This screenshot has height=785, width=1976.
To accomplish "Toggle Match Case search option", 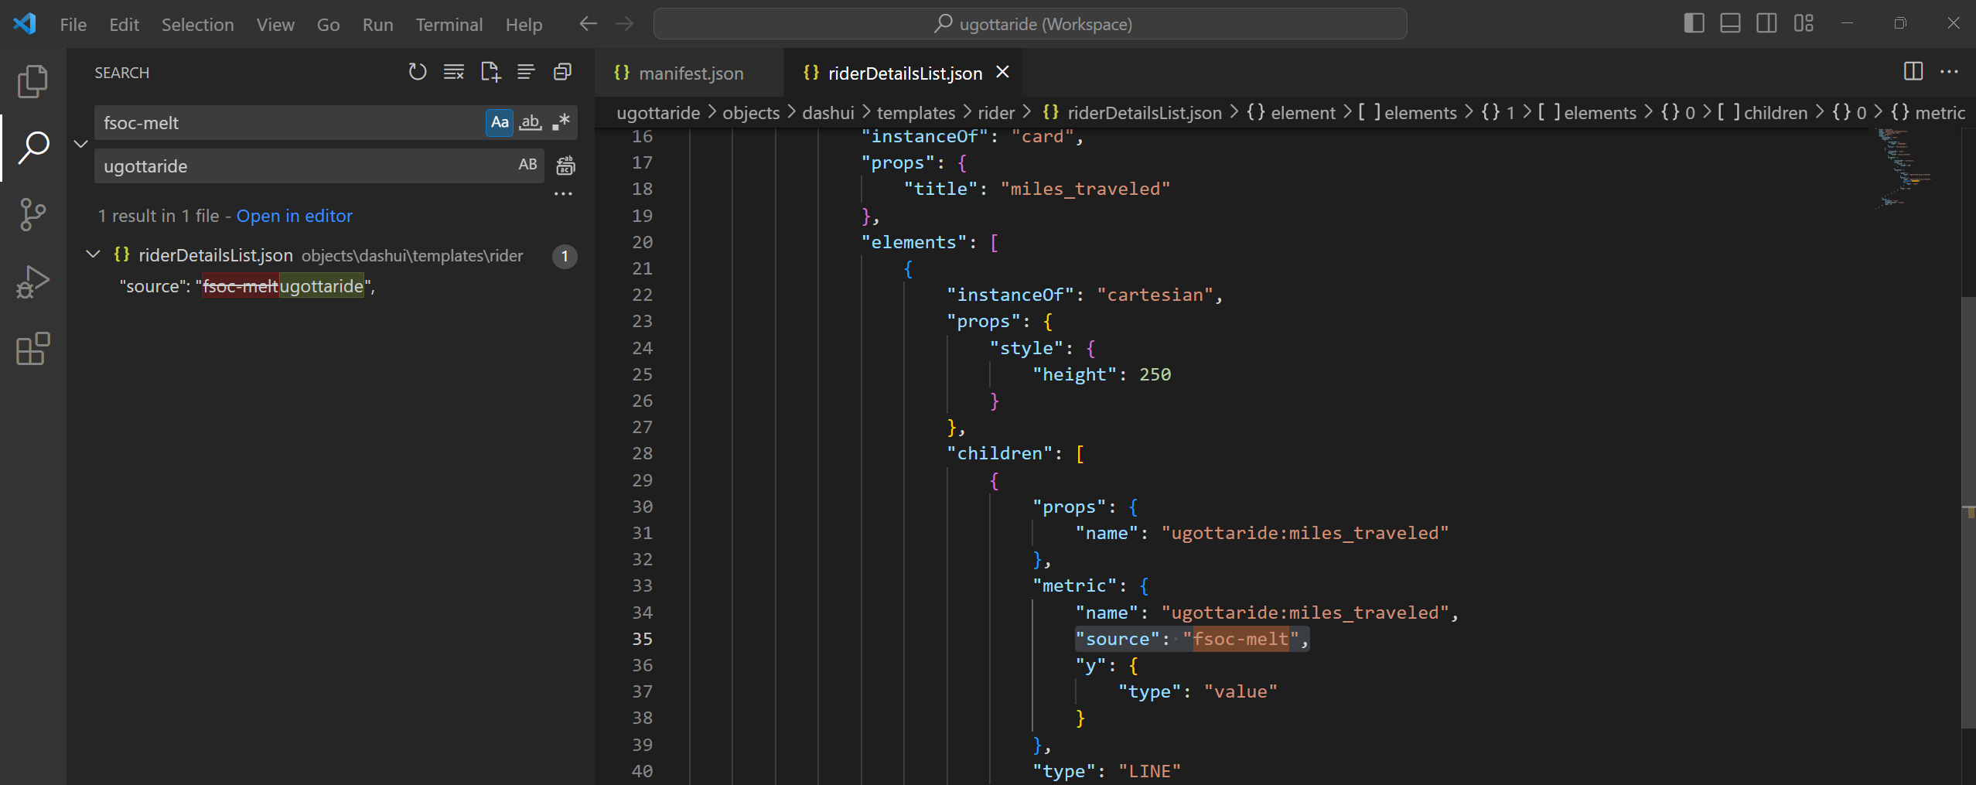I will (500, 122).
